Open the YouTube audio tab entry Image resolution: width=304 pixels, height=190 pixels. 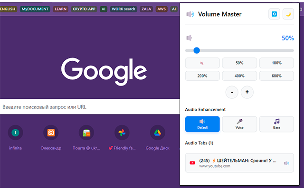pyautogui.click(x=239, y=163)
